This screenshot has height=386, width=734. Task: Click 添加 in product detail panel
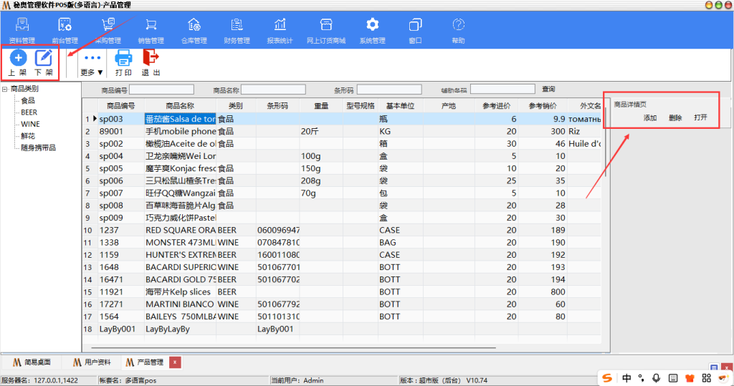pos(649,117)
